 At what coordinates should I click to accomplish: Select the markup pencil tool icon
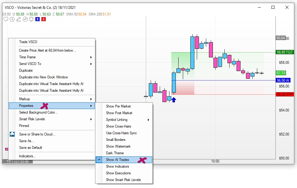[x=19, y=19]
